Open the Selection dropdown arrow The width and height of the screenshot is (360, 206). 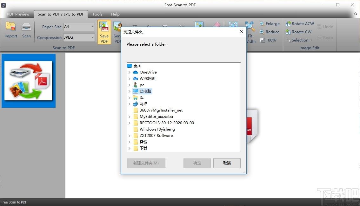[x=311, y=40]
